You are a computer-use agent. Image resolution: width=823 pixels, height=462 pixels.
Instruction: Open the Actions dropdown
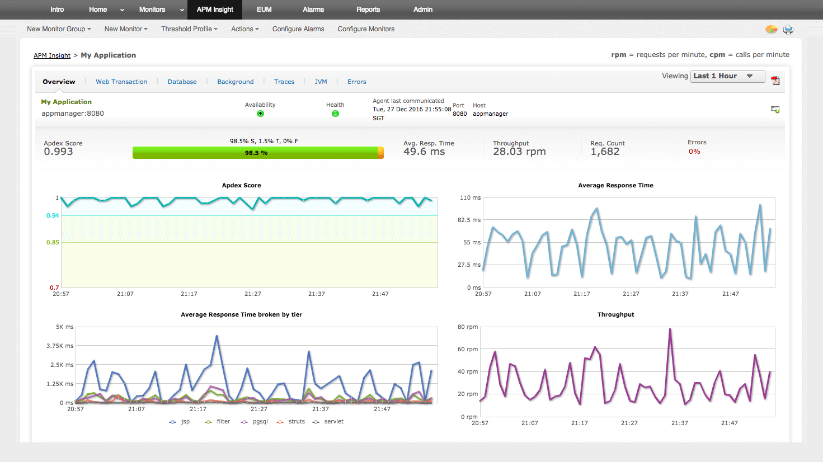244,29
